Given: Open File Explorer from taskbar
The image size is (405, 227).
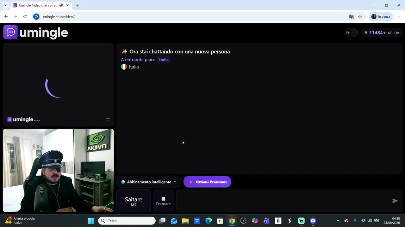Looking at the screenshot, I should pyautogui.click(x=185, y=221).
